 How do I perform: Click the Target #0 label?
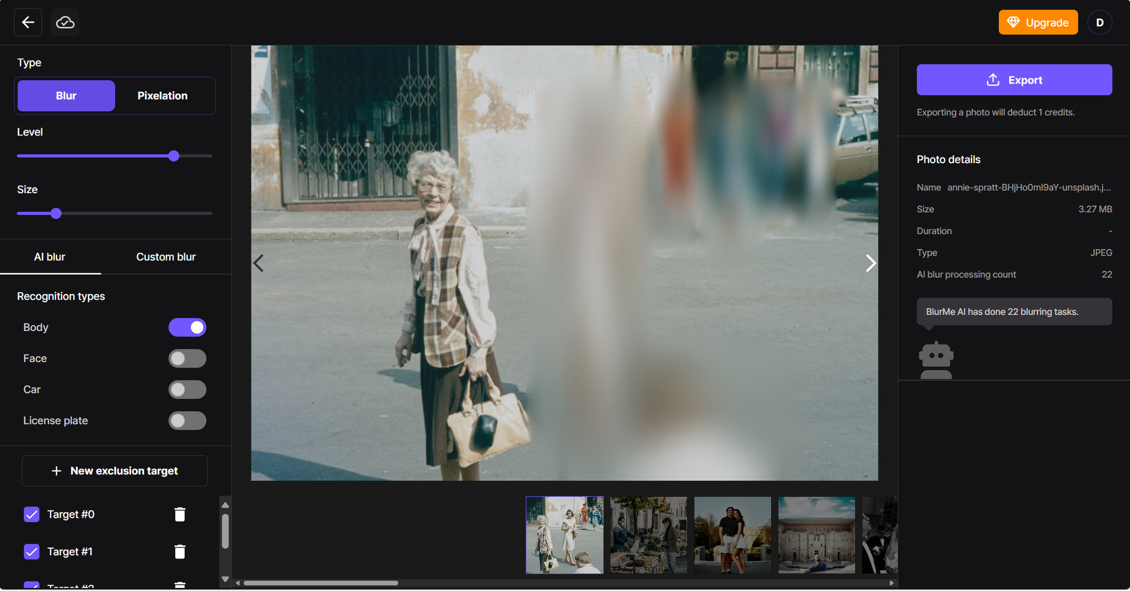click(x=71, y=514)
